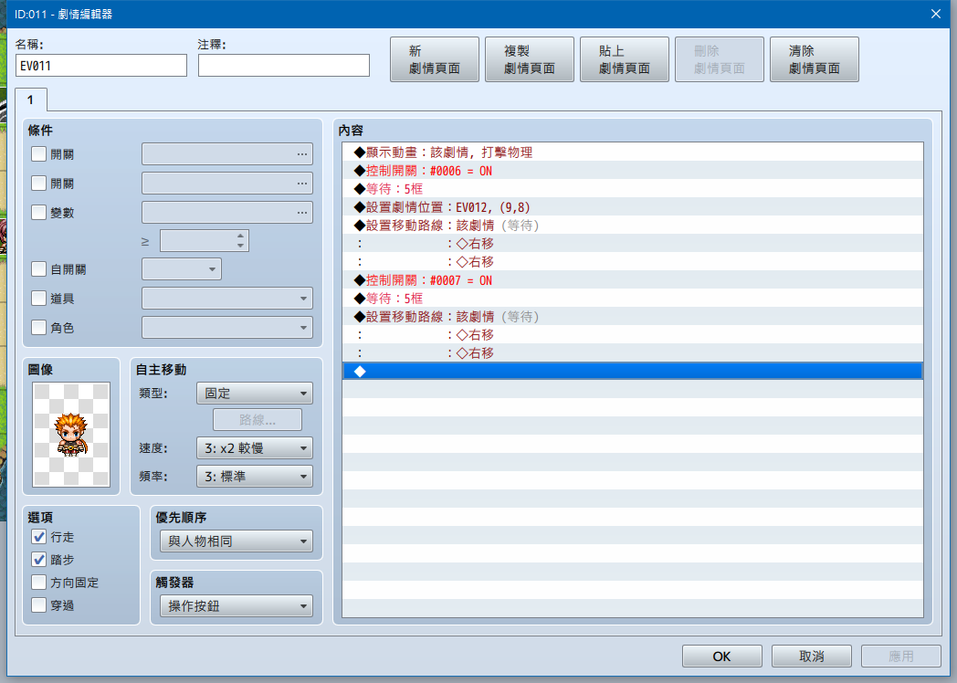Select event page tab 1

coord(30,100)
